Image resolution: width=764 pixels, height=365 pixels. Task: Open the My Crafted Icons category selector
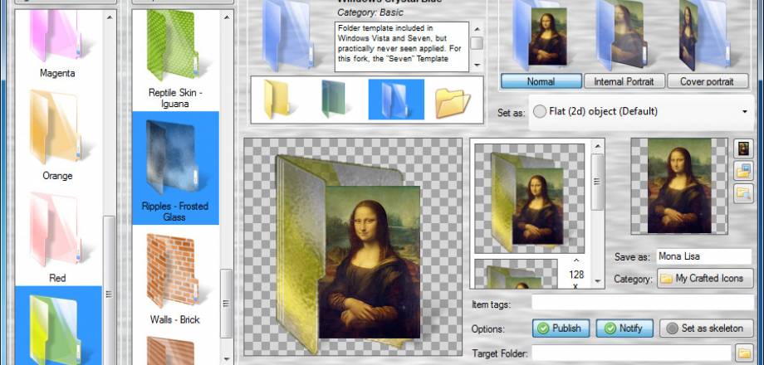tap(705, 279)
